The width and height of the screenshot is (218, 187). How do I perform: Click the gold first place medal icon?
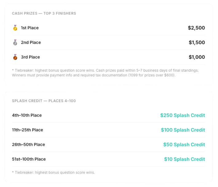tap(15, 28)
